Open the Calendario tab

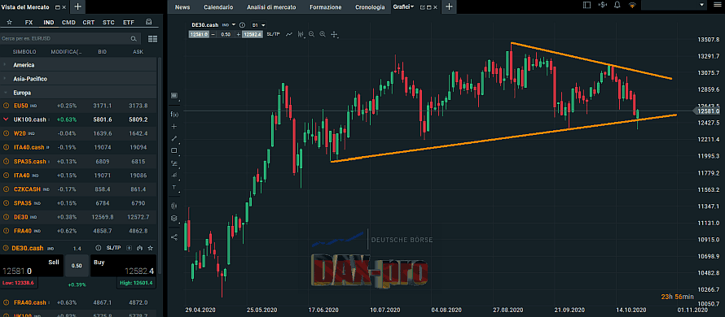(218, 7)
